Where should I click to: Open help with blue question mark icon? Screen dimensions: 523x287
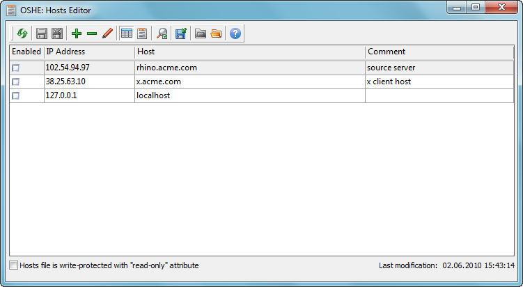click(x=235, y=33)
